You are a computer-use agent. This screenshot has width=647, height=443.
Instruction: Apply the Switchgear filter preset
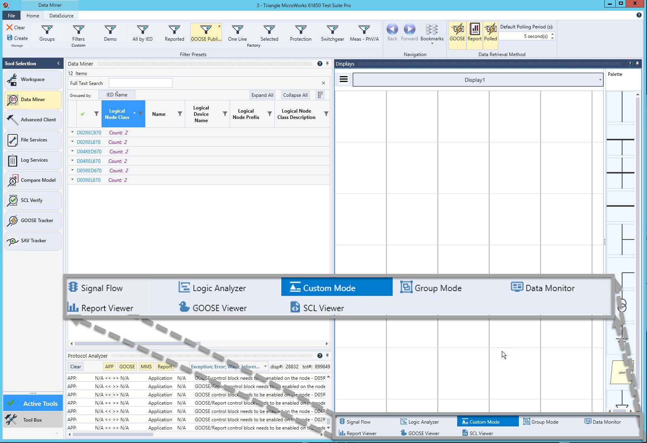[332, 33]
